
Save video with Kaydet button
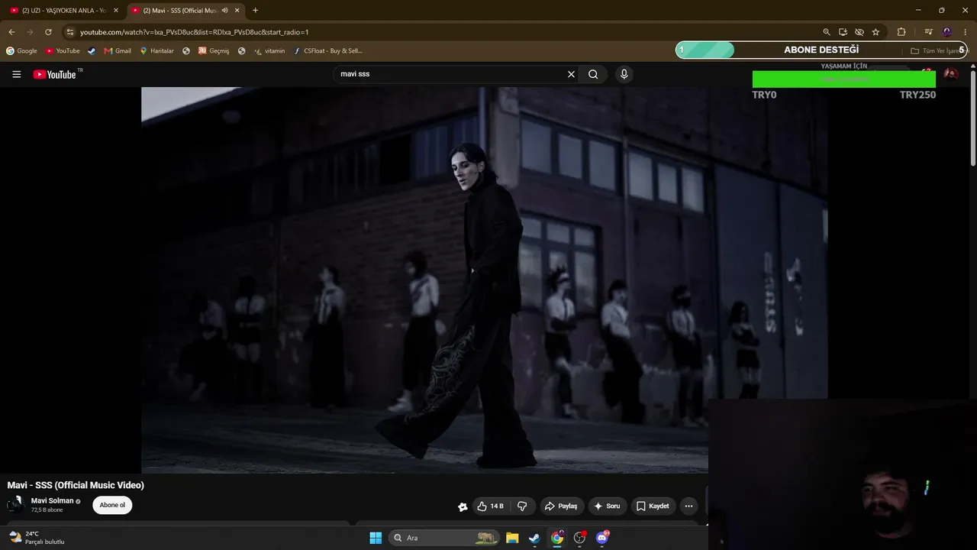click(653, 506)
